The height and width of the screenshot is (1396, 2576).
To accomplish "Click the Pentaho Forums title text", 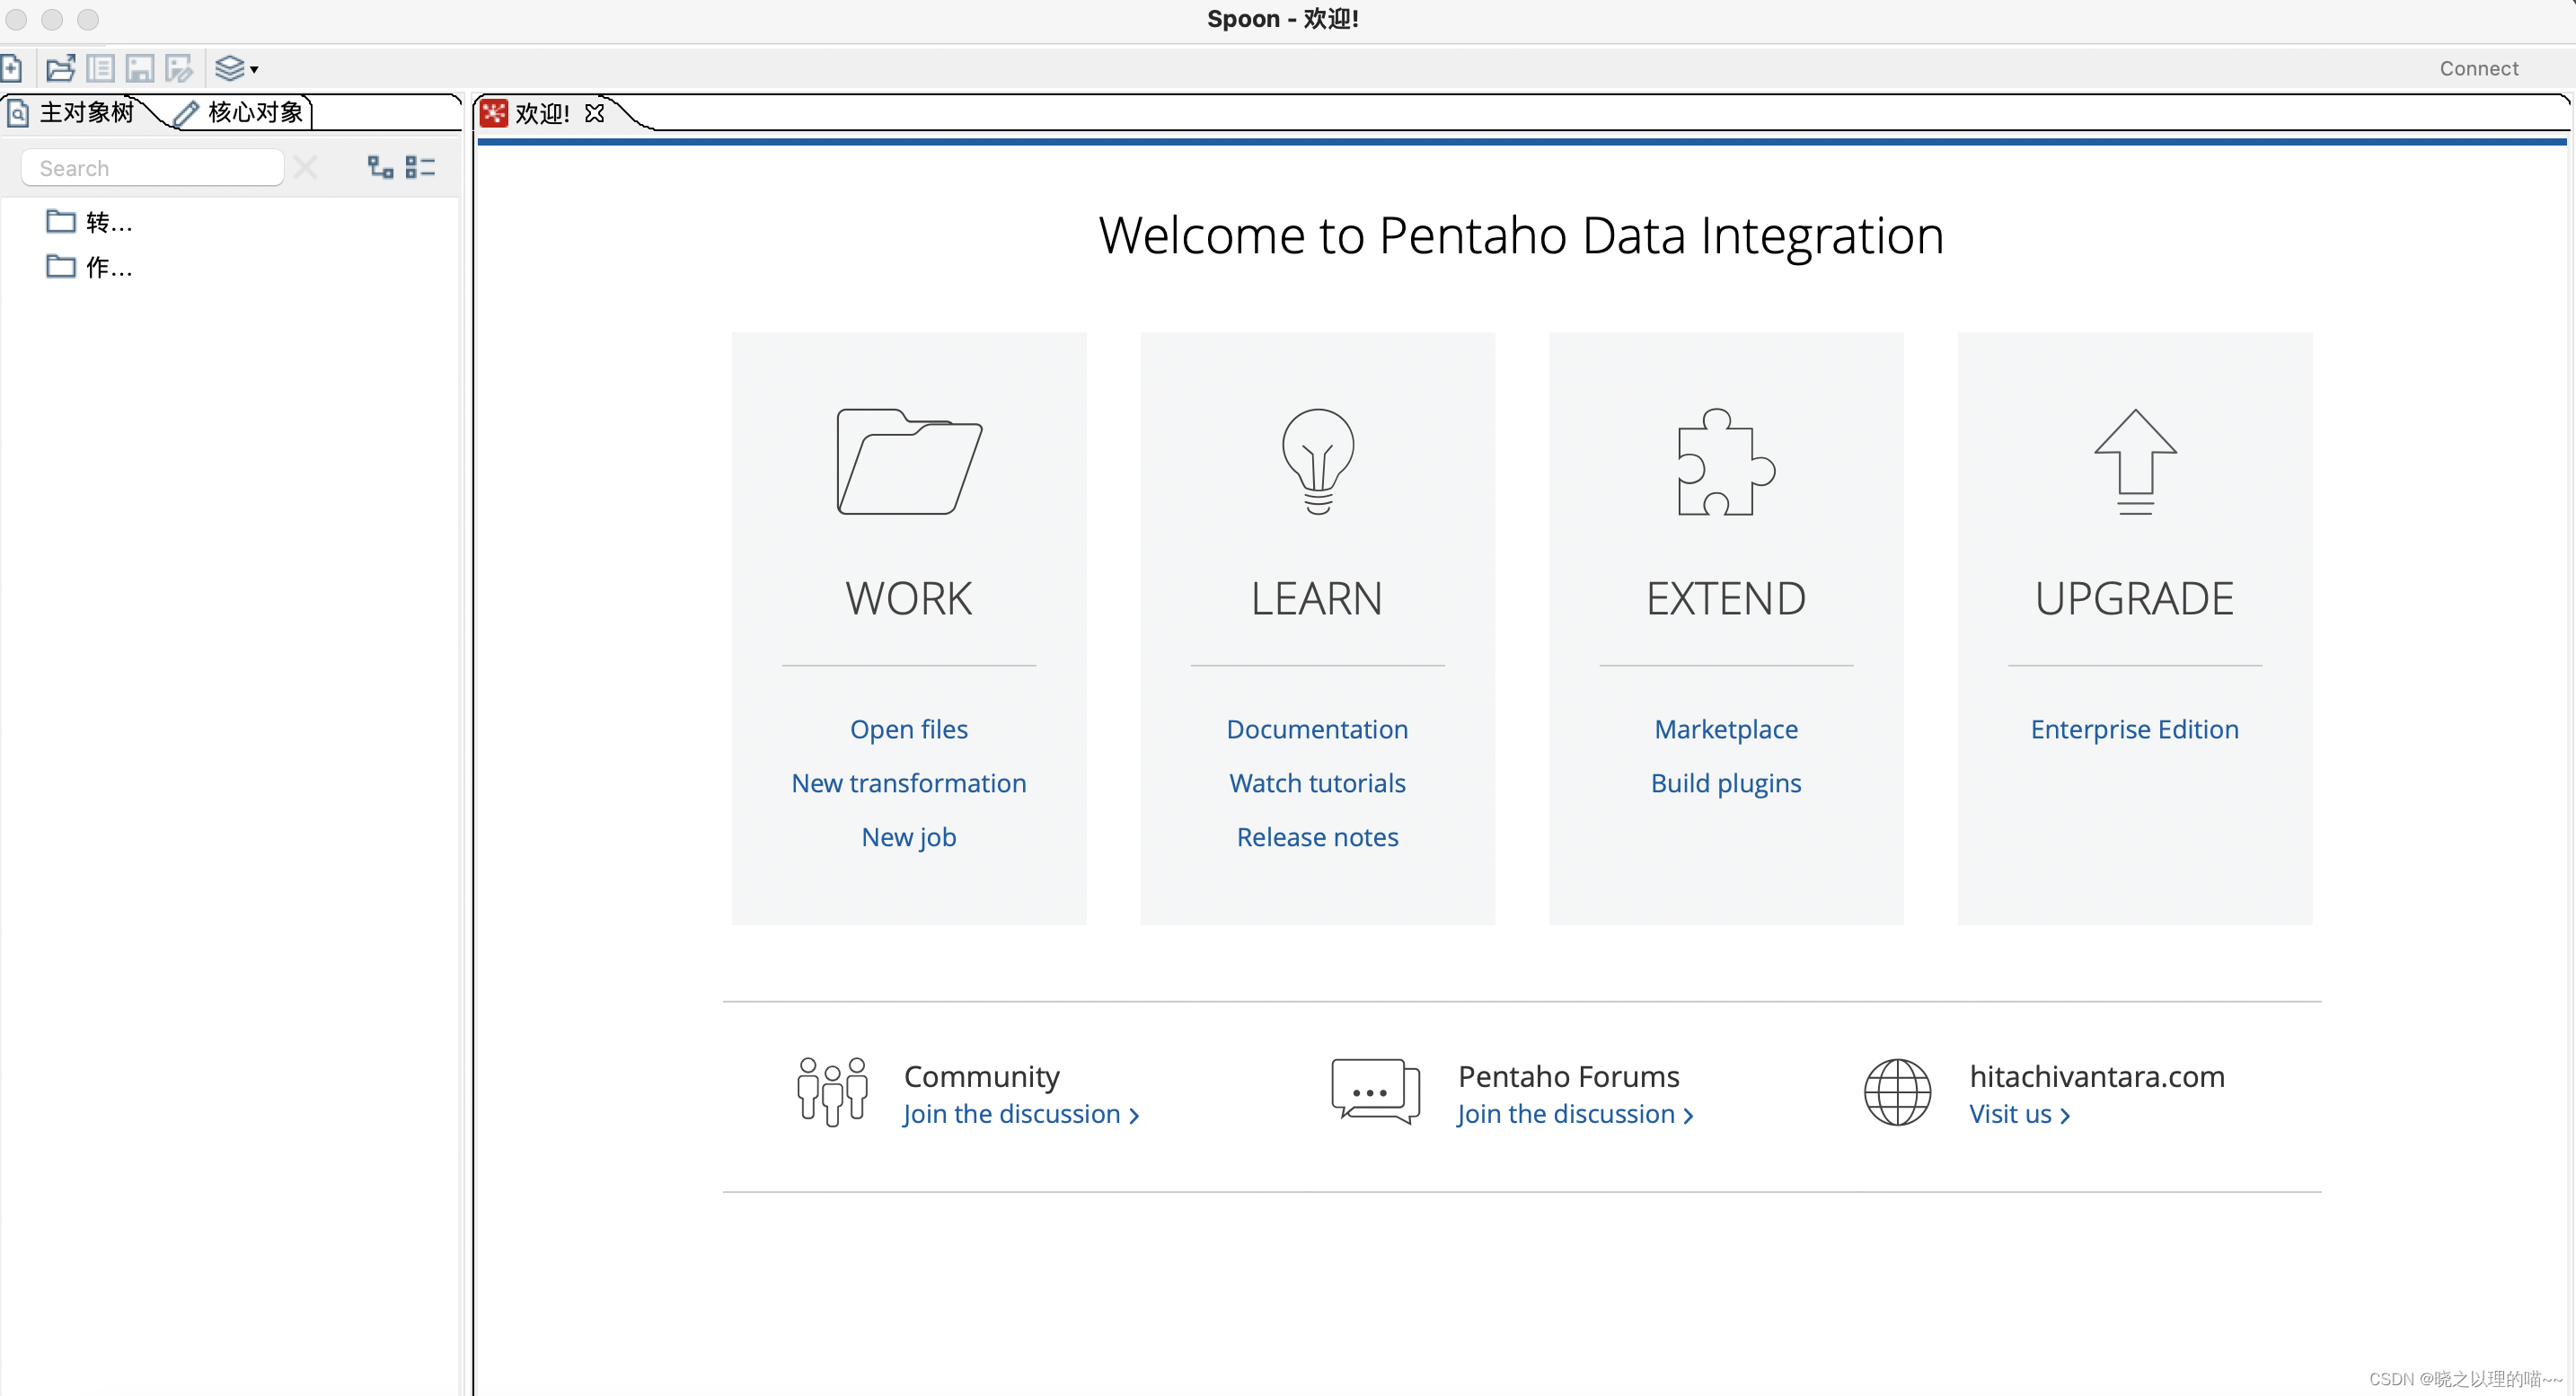I will (x=1568, y=1076).
